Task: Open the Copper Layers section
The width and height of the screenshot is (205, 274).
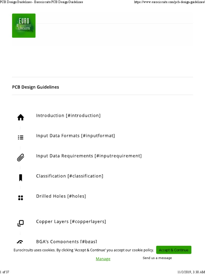Action: click(x=71, y=222)
